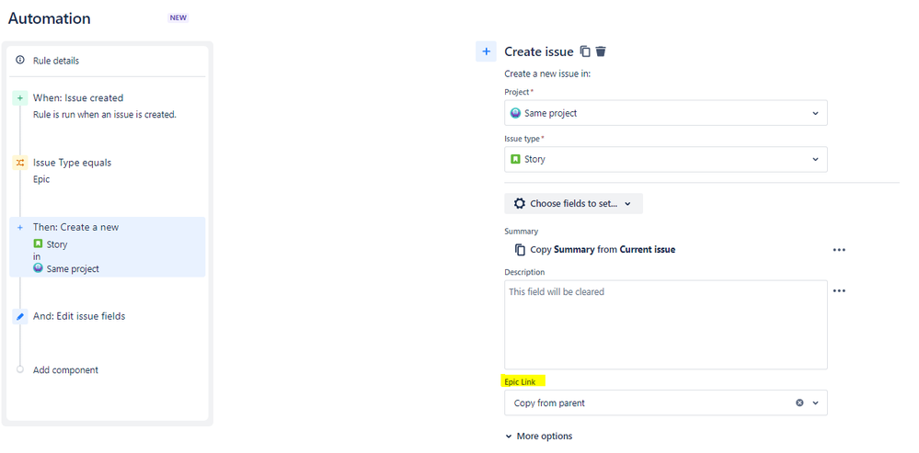Open the Epic Link dropdown arrow
Image resolution: width=919 pixels, height=453 pixels.
click(815, 402)
